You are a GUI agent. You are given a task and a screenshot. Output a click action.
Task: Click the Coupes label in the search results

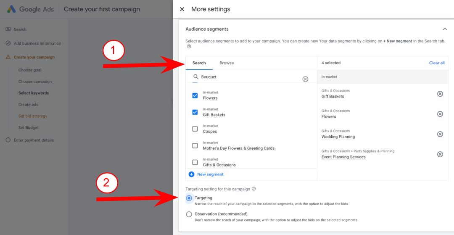tap(210, 132)
